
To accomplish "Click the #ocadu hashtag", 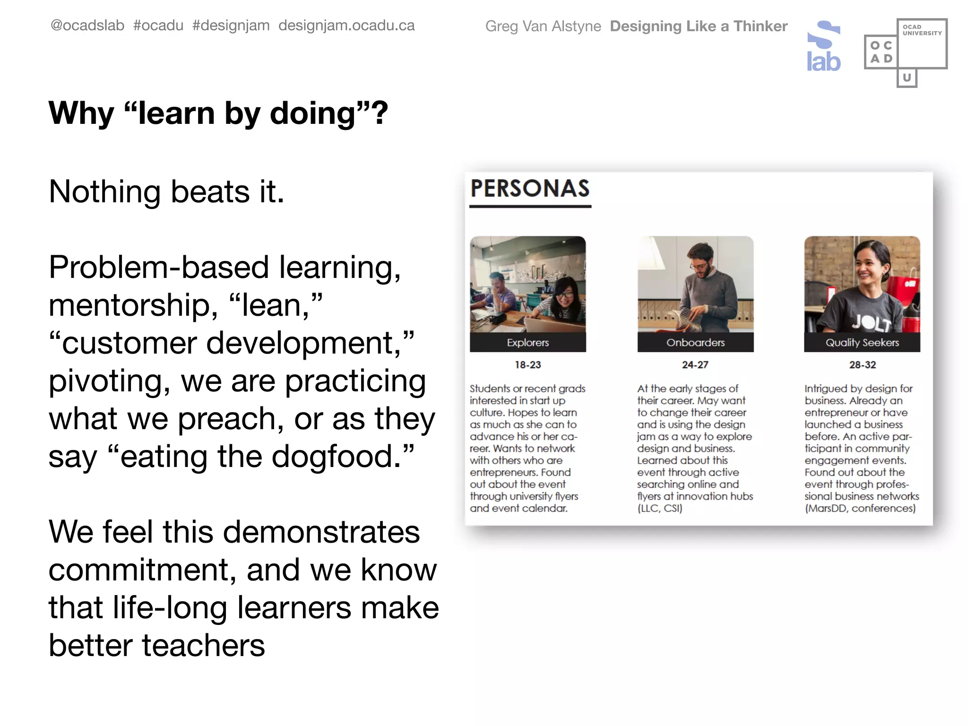I will 158,26.
